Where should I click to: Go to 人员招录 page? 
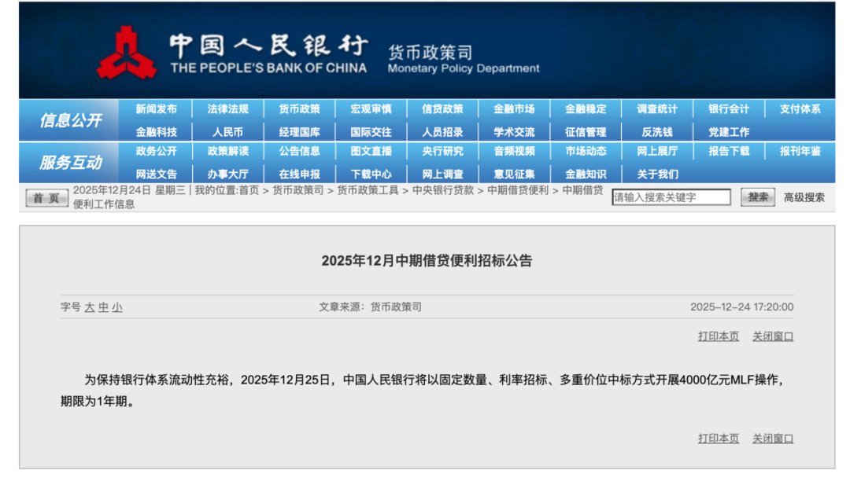click(x=442, y=132)
